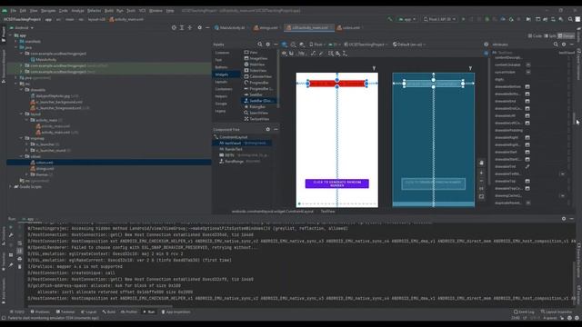Open Project panel settings gear
Image resolution: width=582 pixels, height=327 pixels.
(x=200, y=28)
